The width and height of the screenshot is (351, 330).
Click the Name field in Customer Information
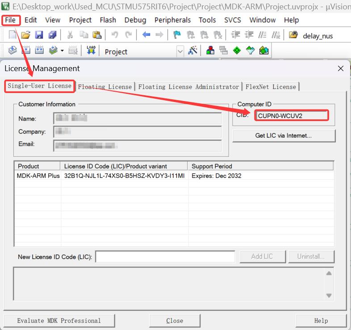coord(138,118)
